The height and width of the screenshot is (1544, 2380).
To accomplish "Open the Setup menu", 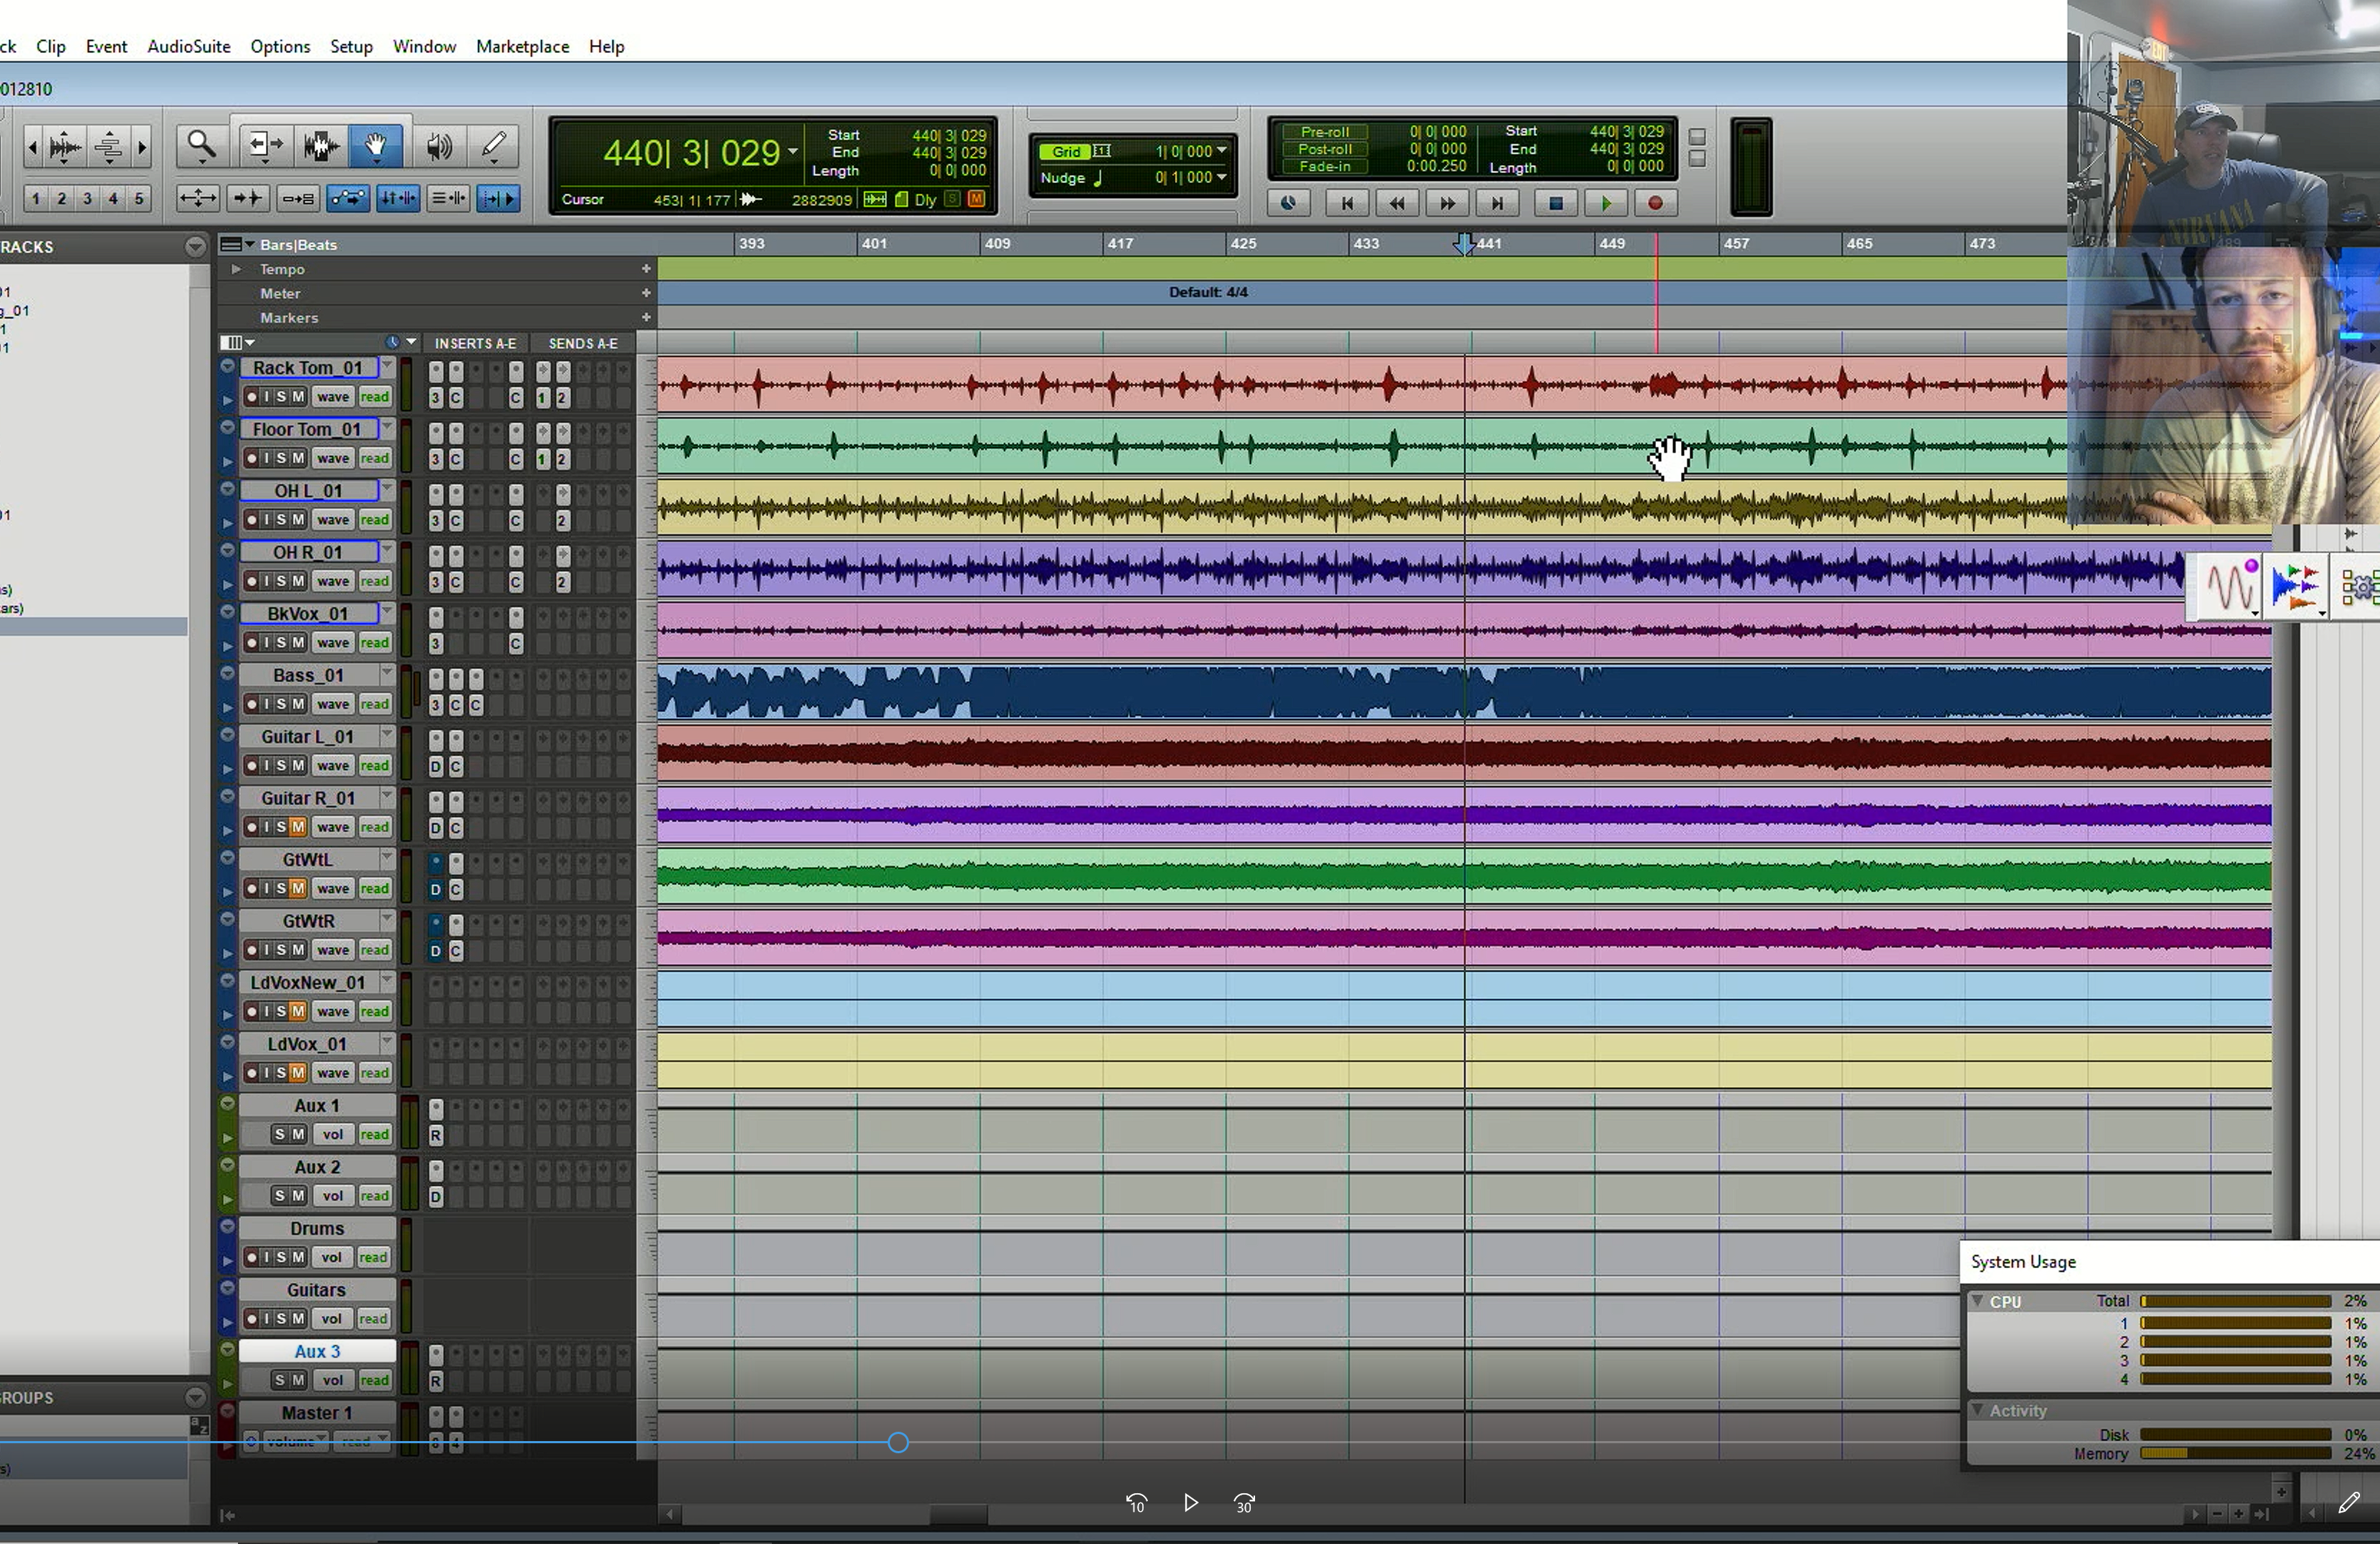I will 351,46.
